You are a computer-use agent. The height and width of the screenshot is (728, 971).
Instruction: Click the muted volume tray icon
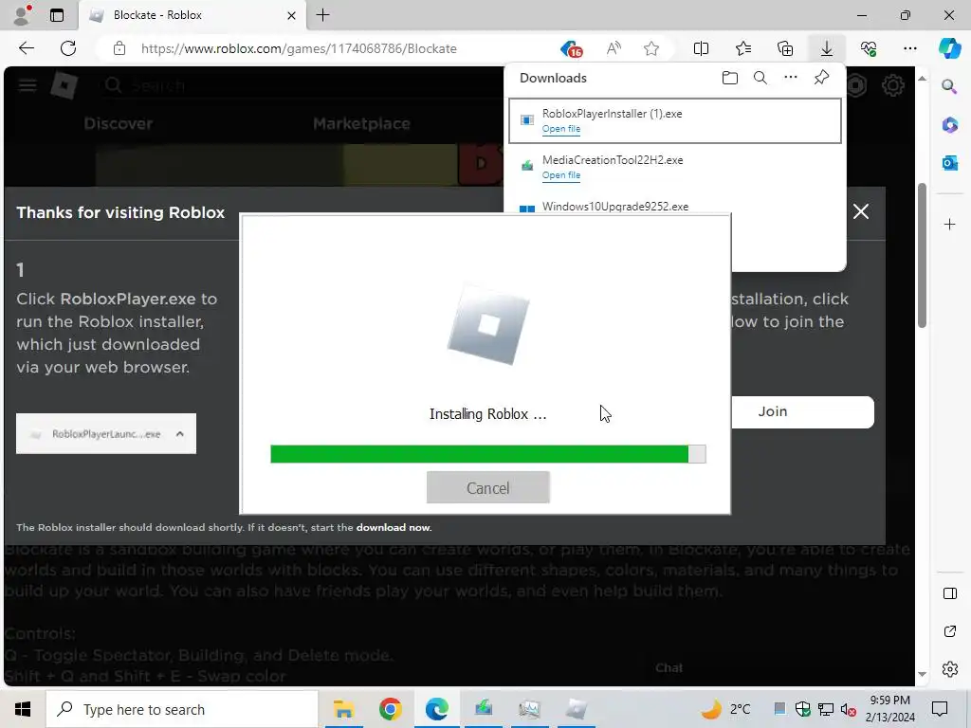coord(849,709)
